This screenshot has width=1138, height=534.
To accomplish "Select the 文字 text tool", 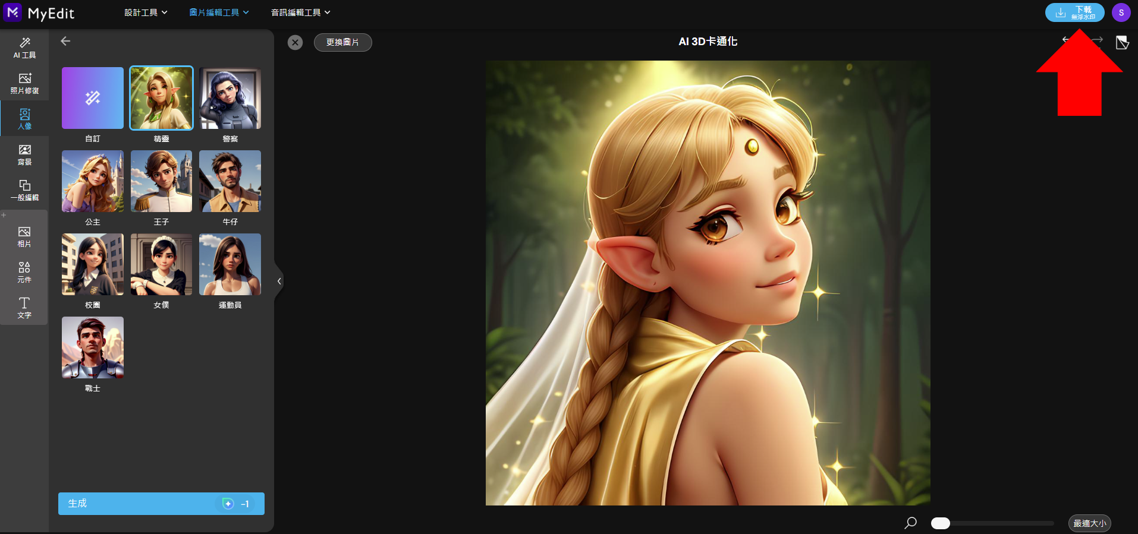I will click(24, 308).
